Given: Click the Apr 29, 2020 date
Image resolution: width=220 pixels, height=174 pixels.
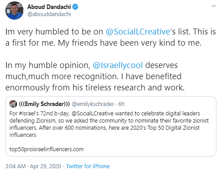Looking at the screenshot, I should (x=46, y=166).
